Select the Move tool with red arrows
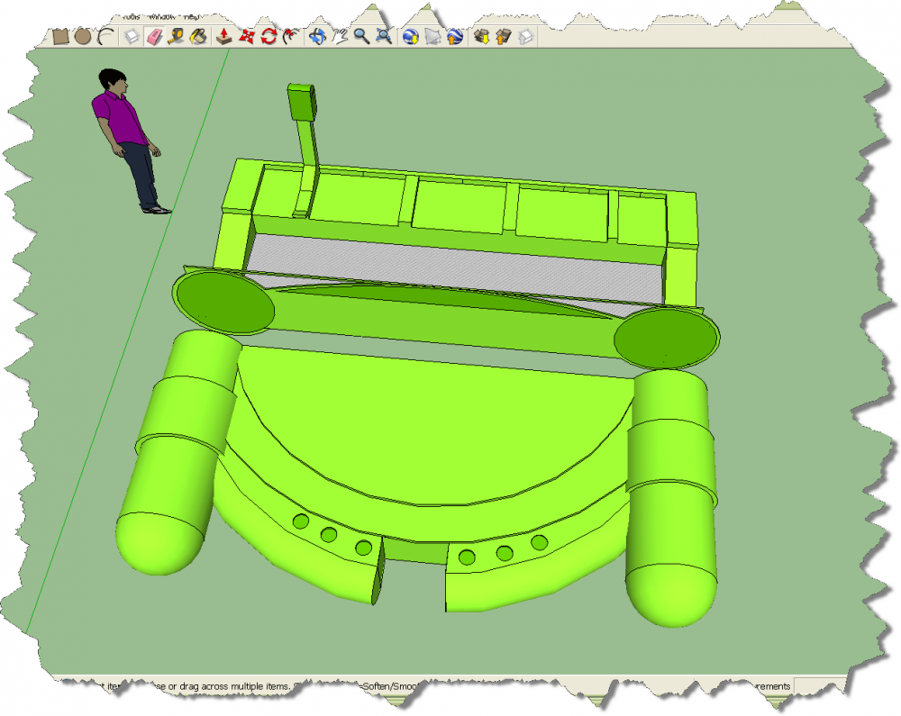 247,37
